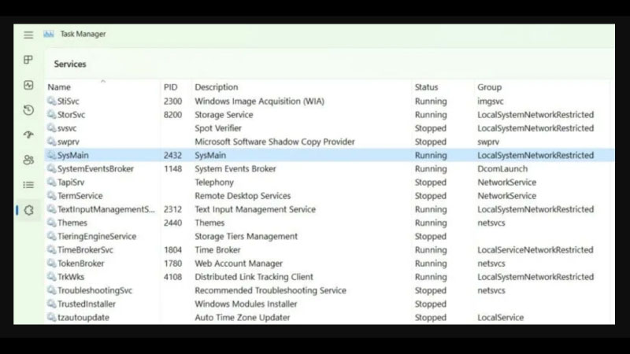The width and height of the screenshot is (630, 354).
Task: Open the Startup apps page icon
Action: click(28, 135)
